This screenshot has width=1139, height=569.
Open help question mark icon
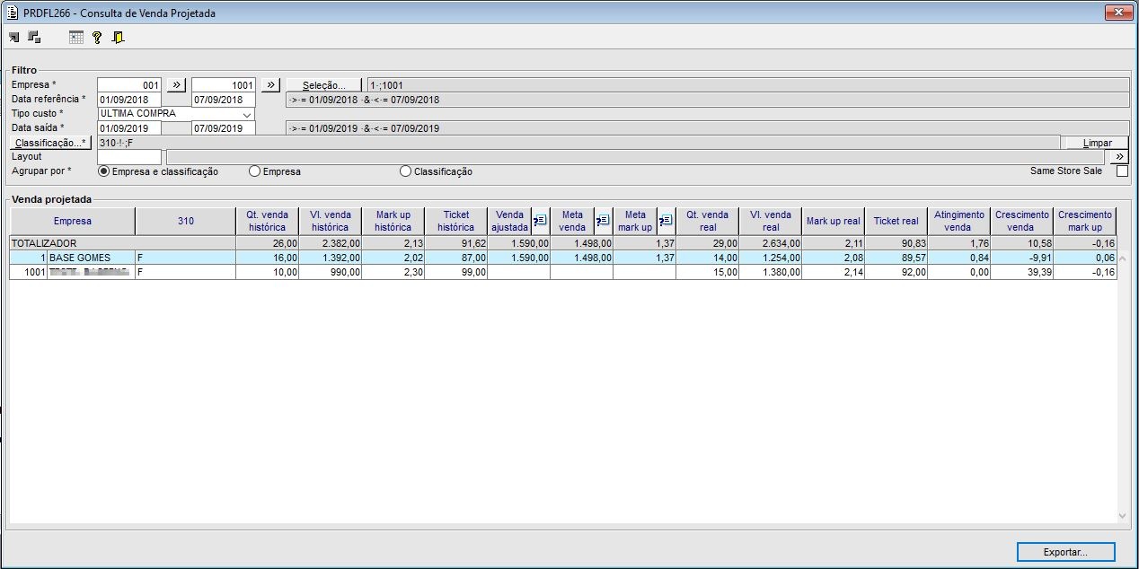[97, 37]
